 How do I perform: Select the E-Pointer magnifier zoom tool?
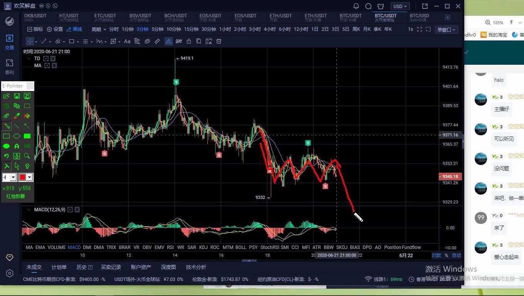click(x=27, y=156)
